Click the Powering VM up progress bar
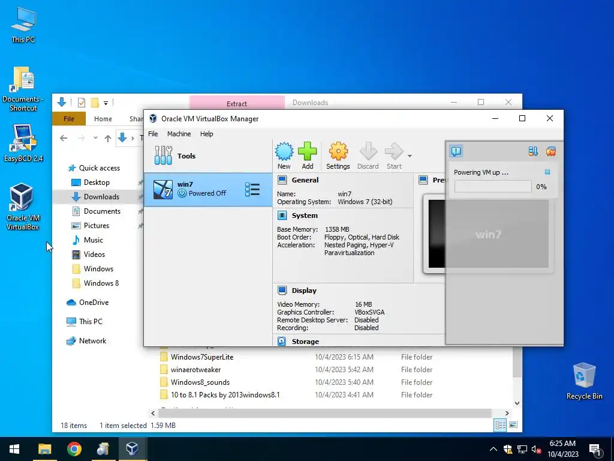 (493, 187)
